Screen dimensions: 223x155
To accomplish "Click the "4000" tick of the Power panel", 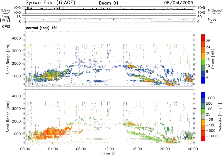I will click(x=16, y=38).
